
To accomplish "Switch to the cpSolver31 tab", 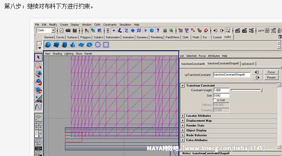I will coord(248,64).
